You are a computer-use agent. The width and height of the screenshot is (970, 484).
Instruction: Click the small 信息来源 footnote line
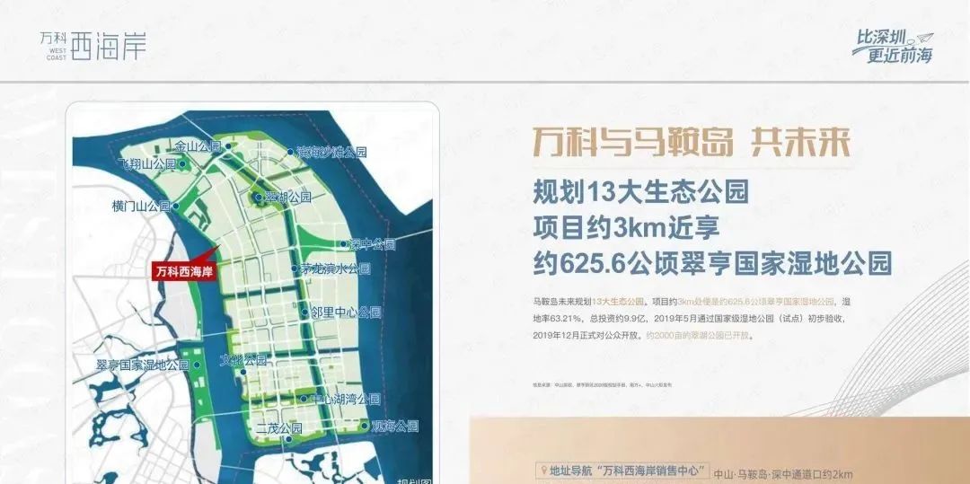(601, 384)
